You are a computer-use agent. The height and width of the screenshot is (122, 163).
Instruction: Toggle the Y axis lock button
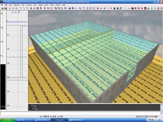pyautogui.click(x=91, y=8)
